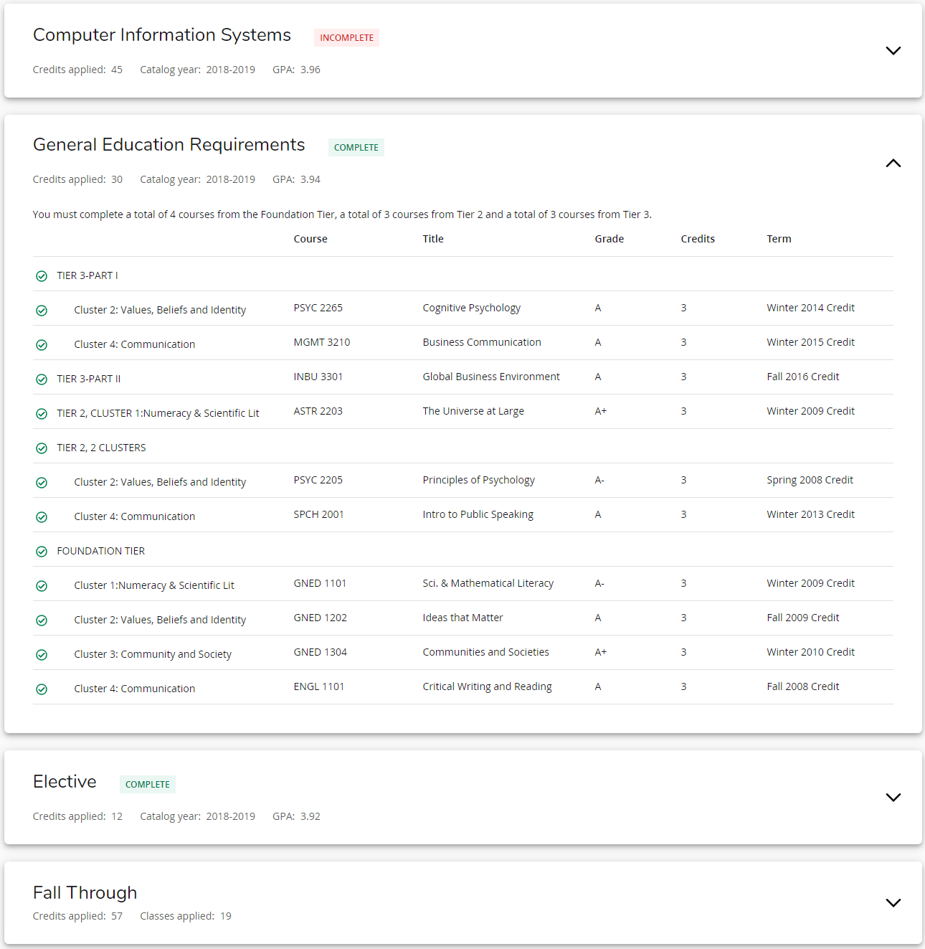Click the TIER 2, 2 CLUSTERS checkmark icon
925x949 pixels.
click(42, 448)
